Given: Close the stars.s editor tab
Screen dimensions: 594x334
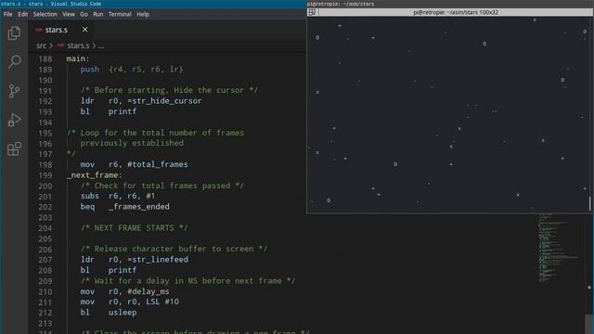Looking at the screenshot, I should pyautogui.click(x=84, y=30).
